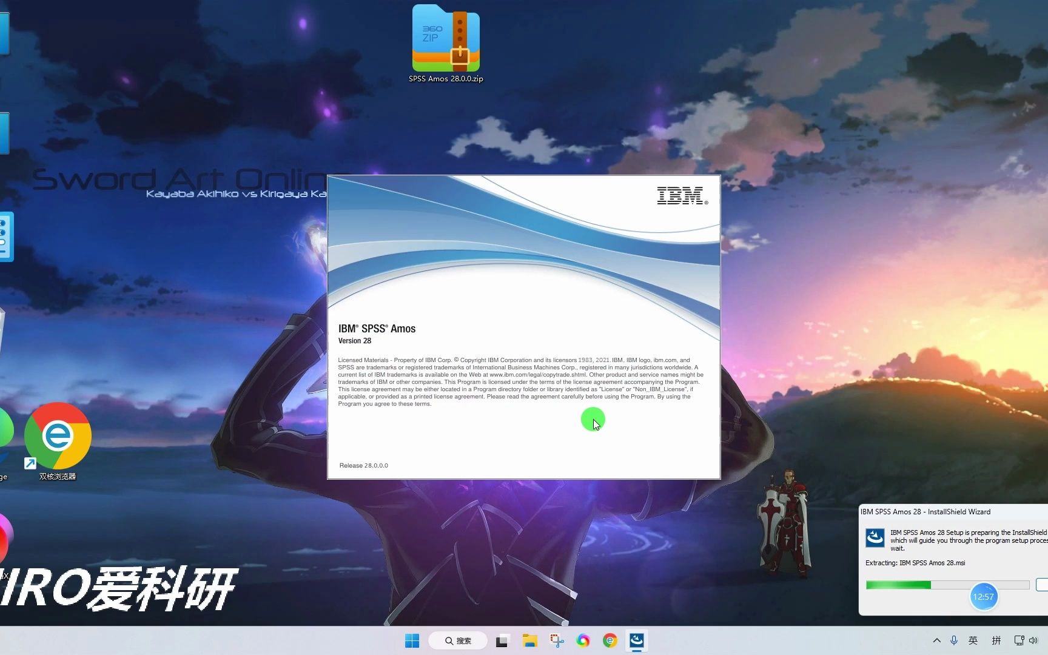Click the InstallShield Wizard title bar
The height and width of the screenshot is (655, 1048).
[953, 512]
